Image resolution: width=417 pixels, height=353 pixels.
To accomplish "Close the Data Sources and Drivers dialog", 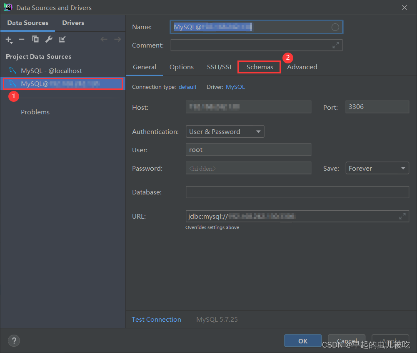I will tap(405, 8).
